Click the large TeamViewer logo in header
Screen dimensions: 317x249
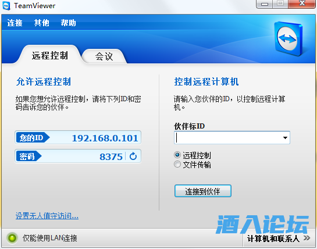tap(288, 38)
